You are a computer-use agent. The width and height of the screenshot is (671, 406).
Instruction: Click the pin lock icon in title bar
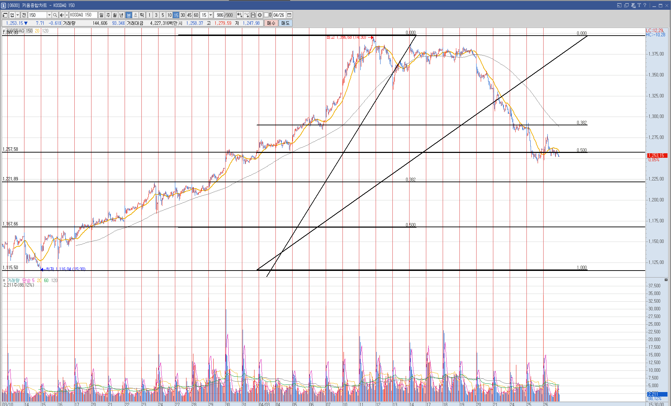click(x=633, y=5)
